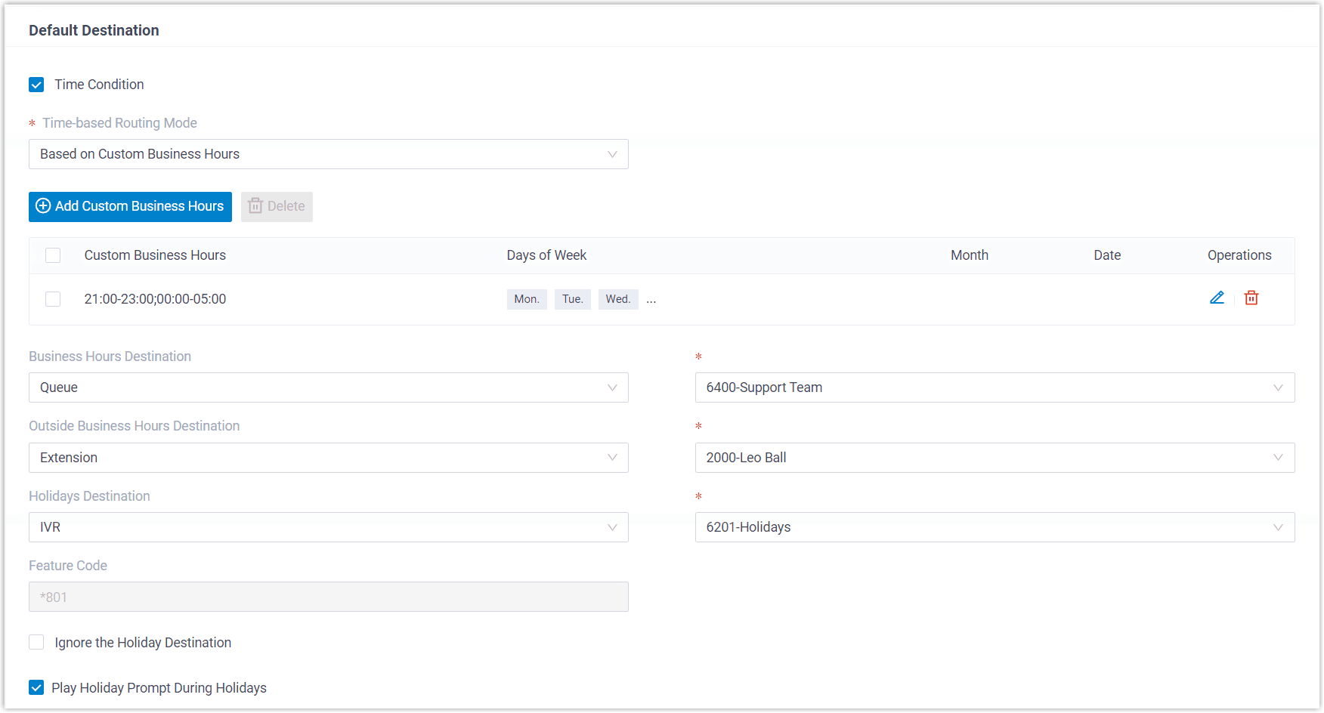The height and width of the screenshot is (713, 1324).
Task: Click the Wed. day tag
Action: pyautogui.click(x=617, y=299)
